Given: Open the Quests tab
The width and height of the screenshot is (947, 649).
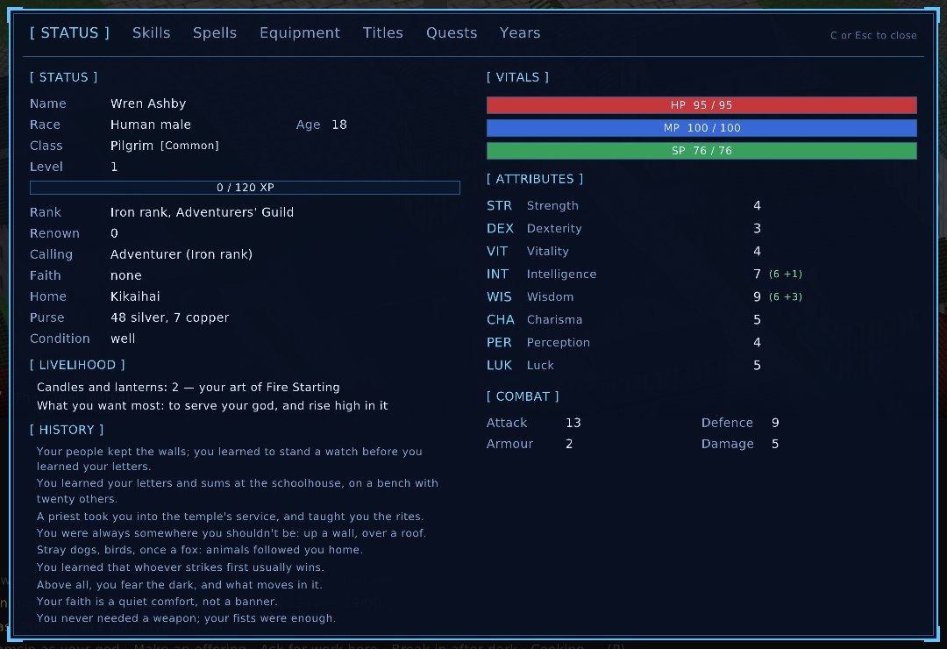Looking at the screenshot, I should 452,32.
